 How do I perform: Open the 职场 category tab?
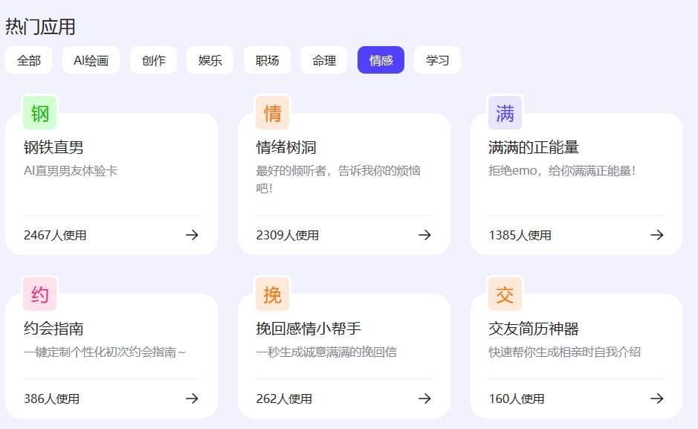pyautogui.click(x=267, y=60)
